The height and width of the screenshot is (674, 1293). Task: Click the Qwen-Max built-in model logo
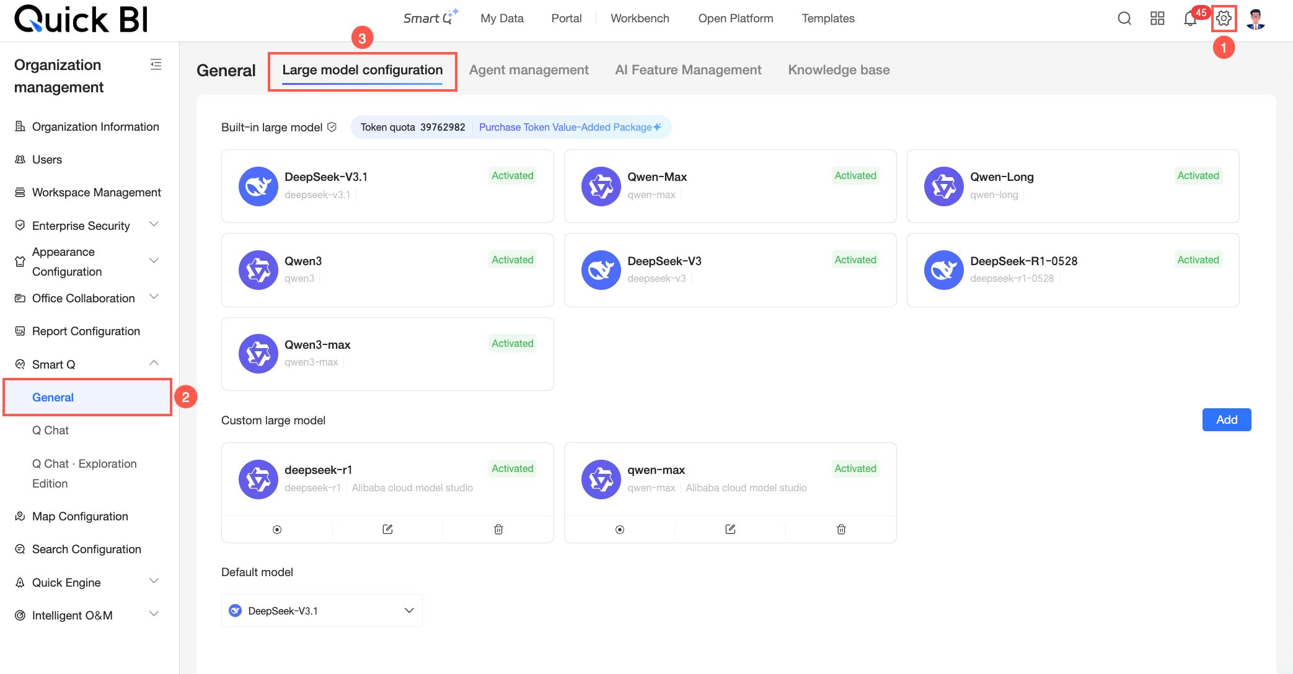601,186
